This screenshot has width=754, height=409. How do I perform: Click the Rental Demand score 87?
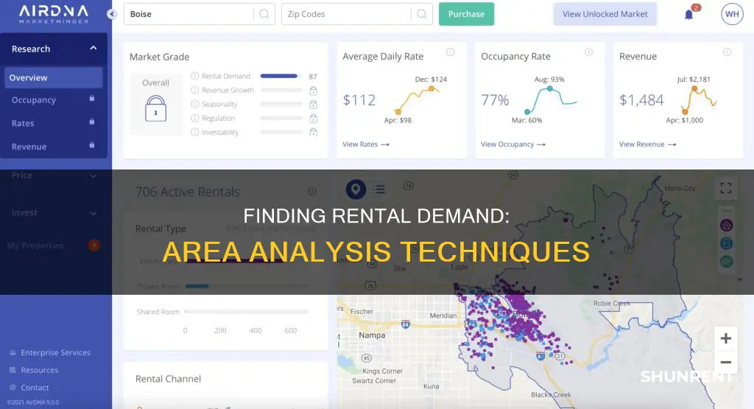313,77
